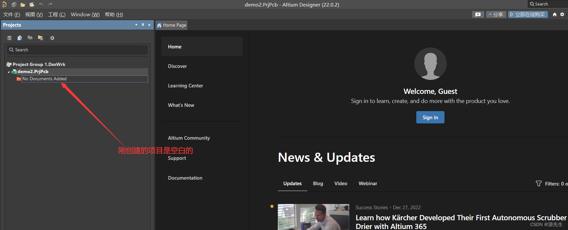The height and width of the screenshot is (230, 568).
Task: Click Save All Documents in title bar
Action: [x=14, y=5]
